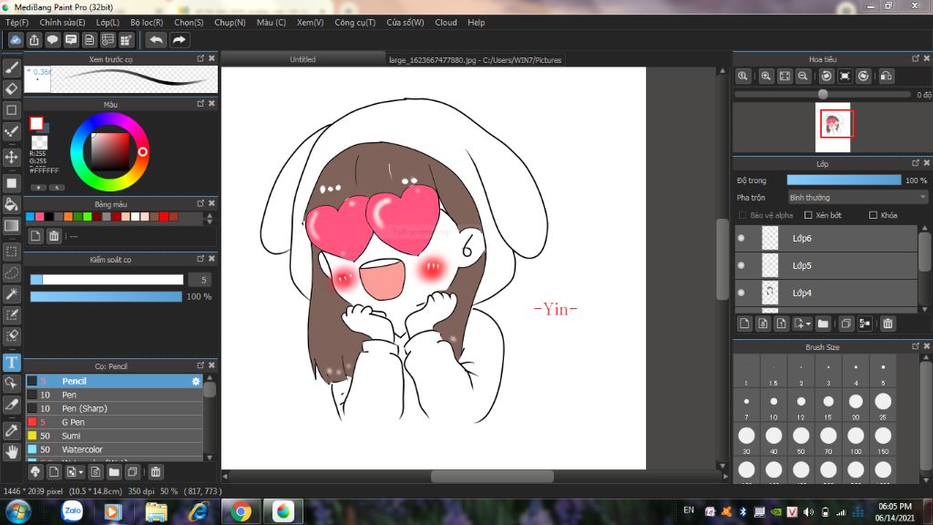Select the Text tool (T icon)
The height and width of the screenshot is (525, 933).
coord(11,363)
